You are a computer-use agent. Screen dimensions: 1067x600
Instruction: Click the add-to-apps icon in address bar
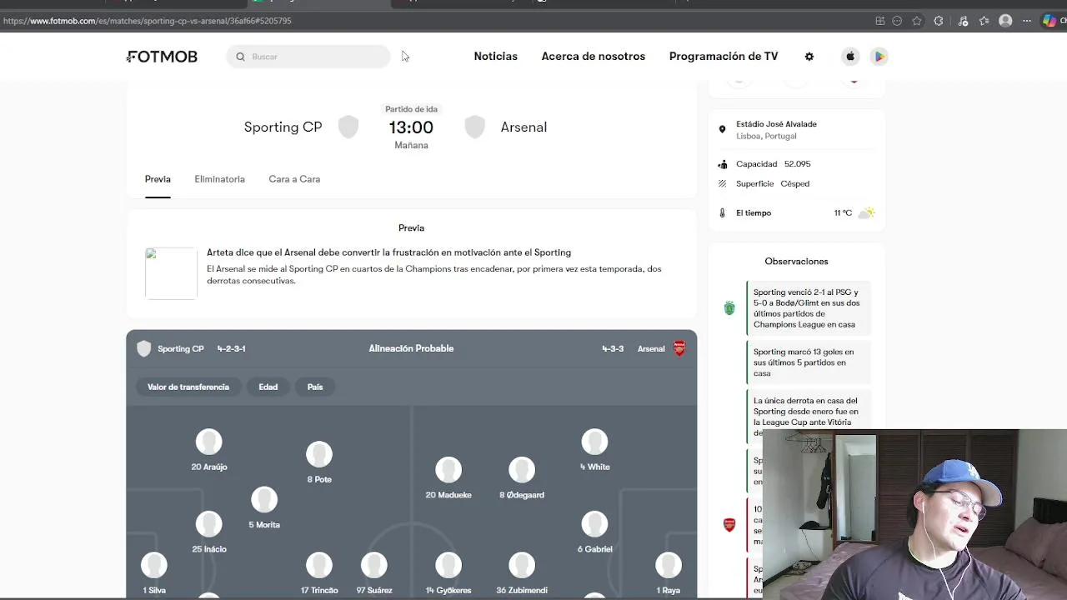879,21
